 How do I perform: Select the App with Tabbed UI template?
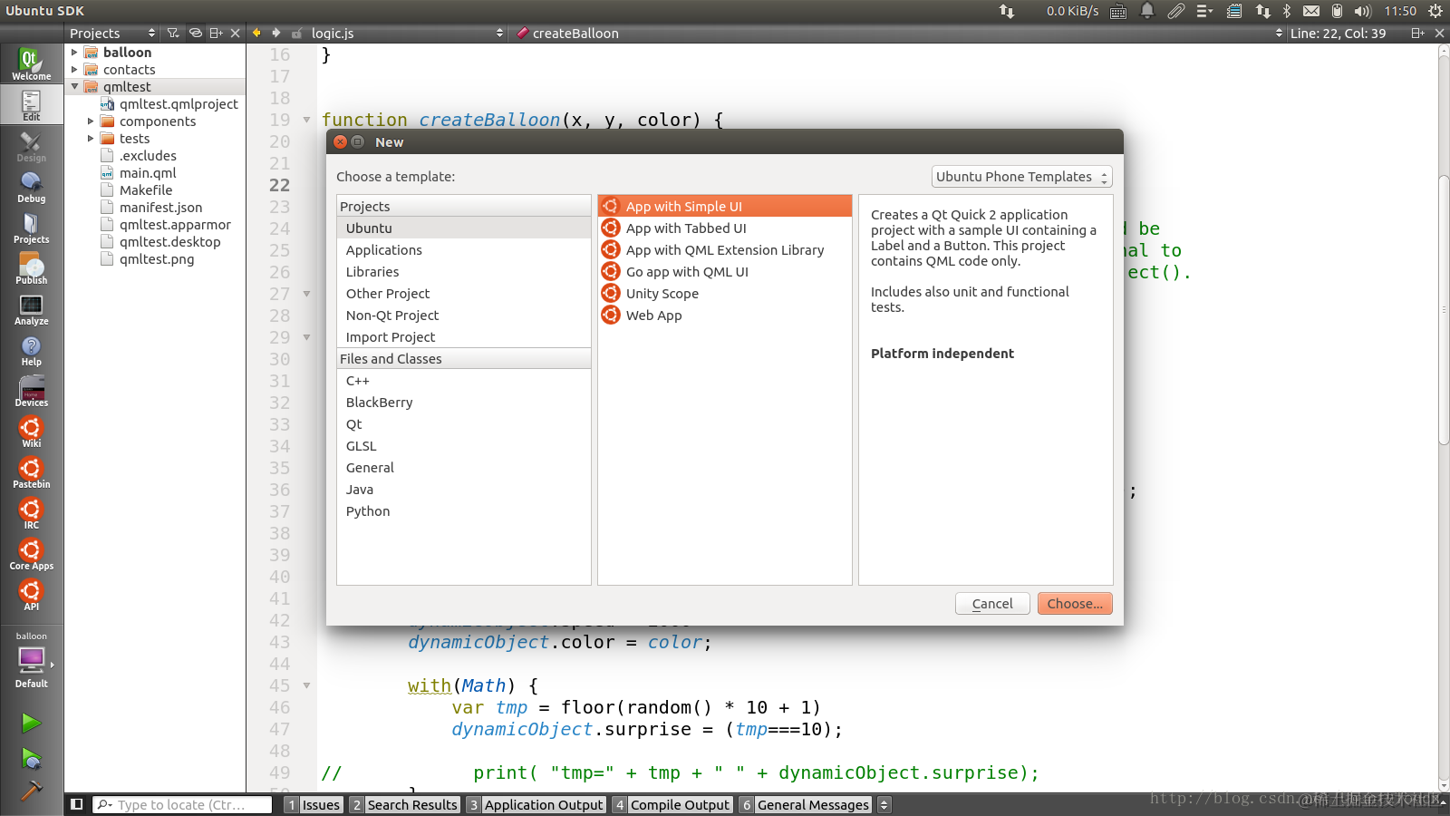725,228
